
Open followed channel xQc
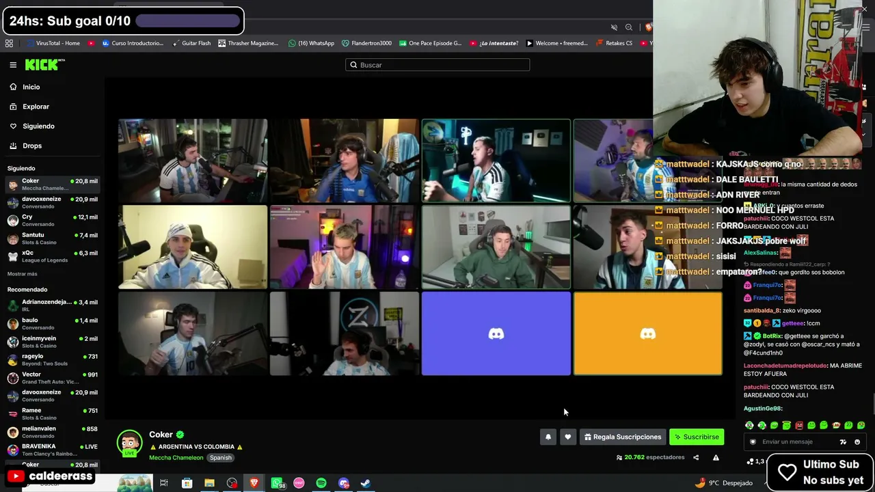pos(52,256)
